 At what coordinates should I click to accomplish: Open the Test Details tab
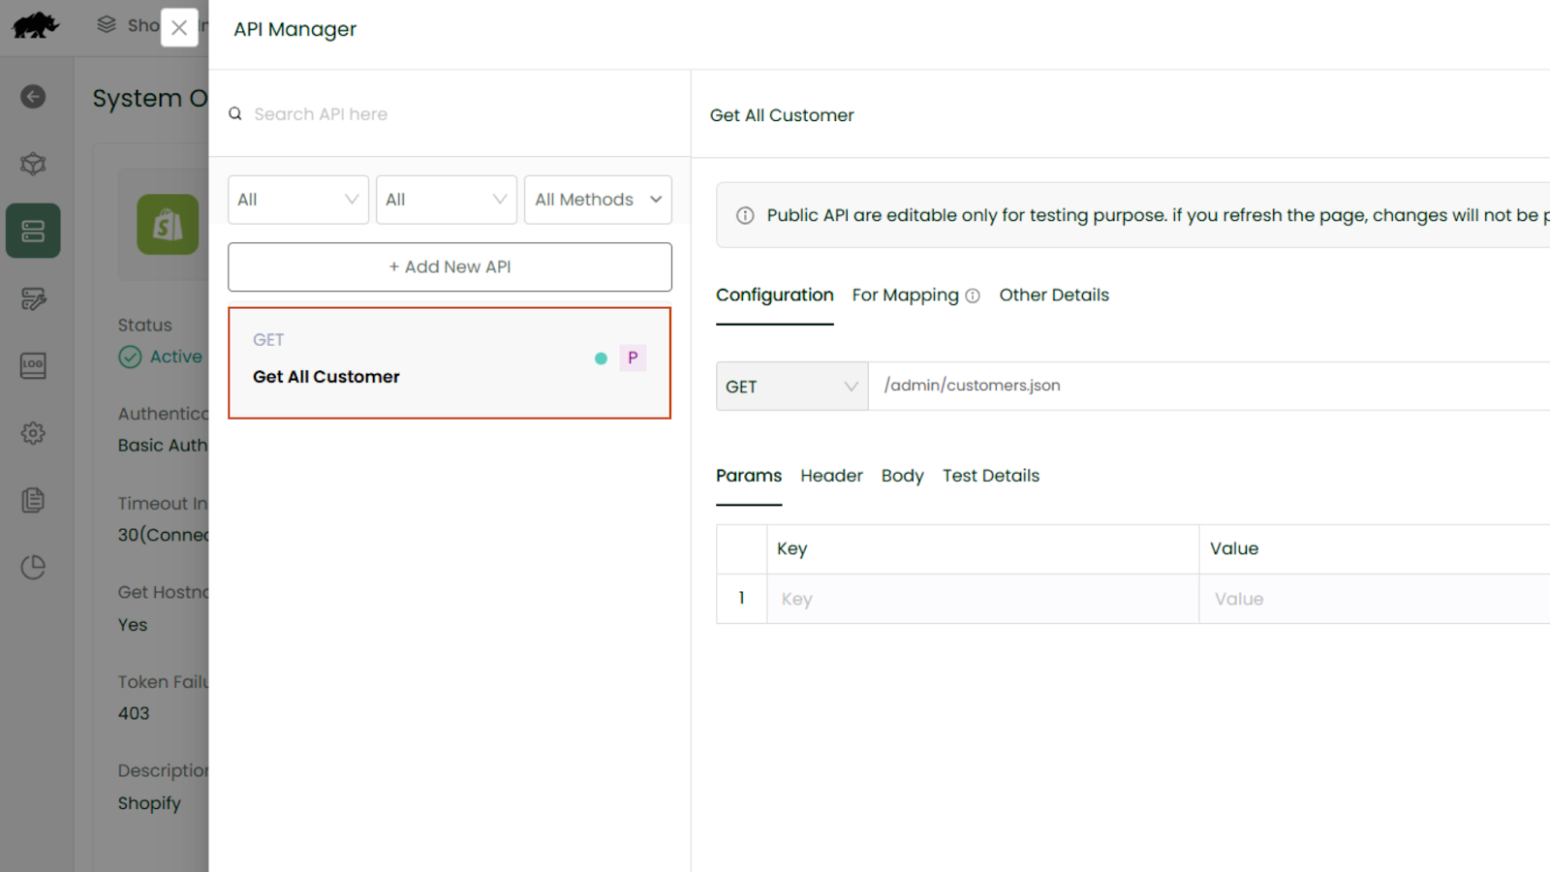(x=990, y=476)
